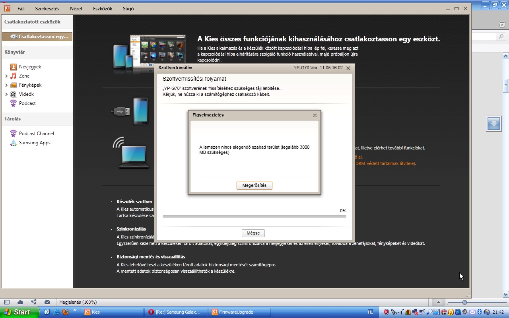Click the Zene music note icon

coord(14,76)
